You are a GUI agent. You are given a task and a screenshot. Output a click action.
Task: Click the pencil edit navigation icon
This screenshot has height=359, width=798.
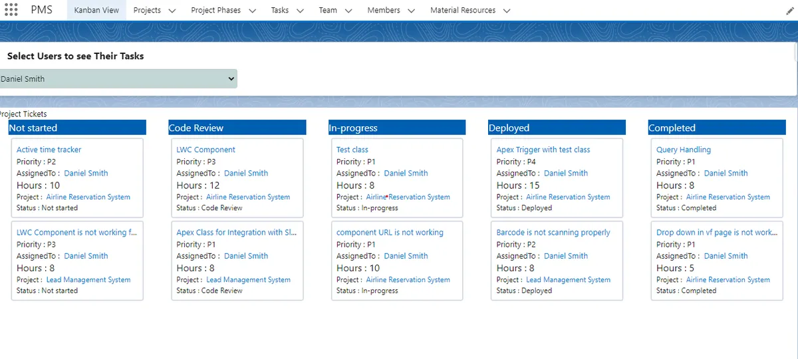[x=789, y=11]
